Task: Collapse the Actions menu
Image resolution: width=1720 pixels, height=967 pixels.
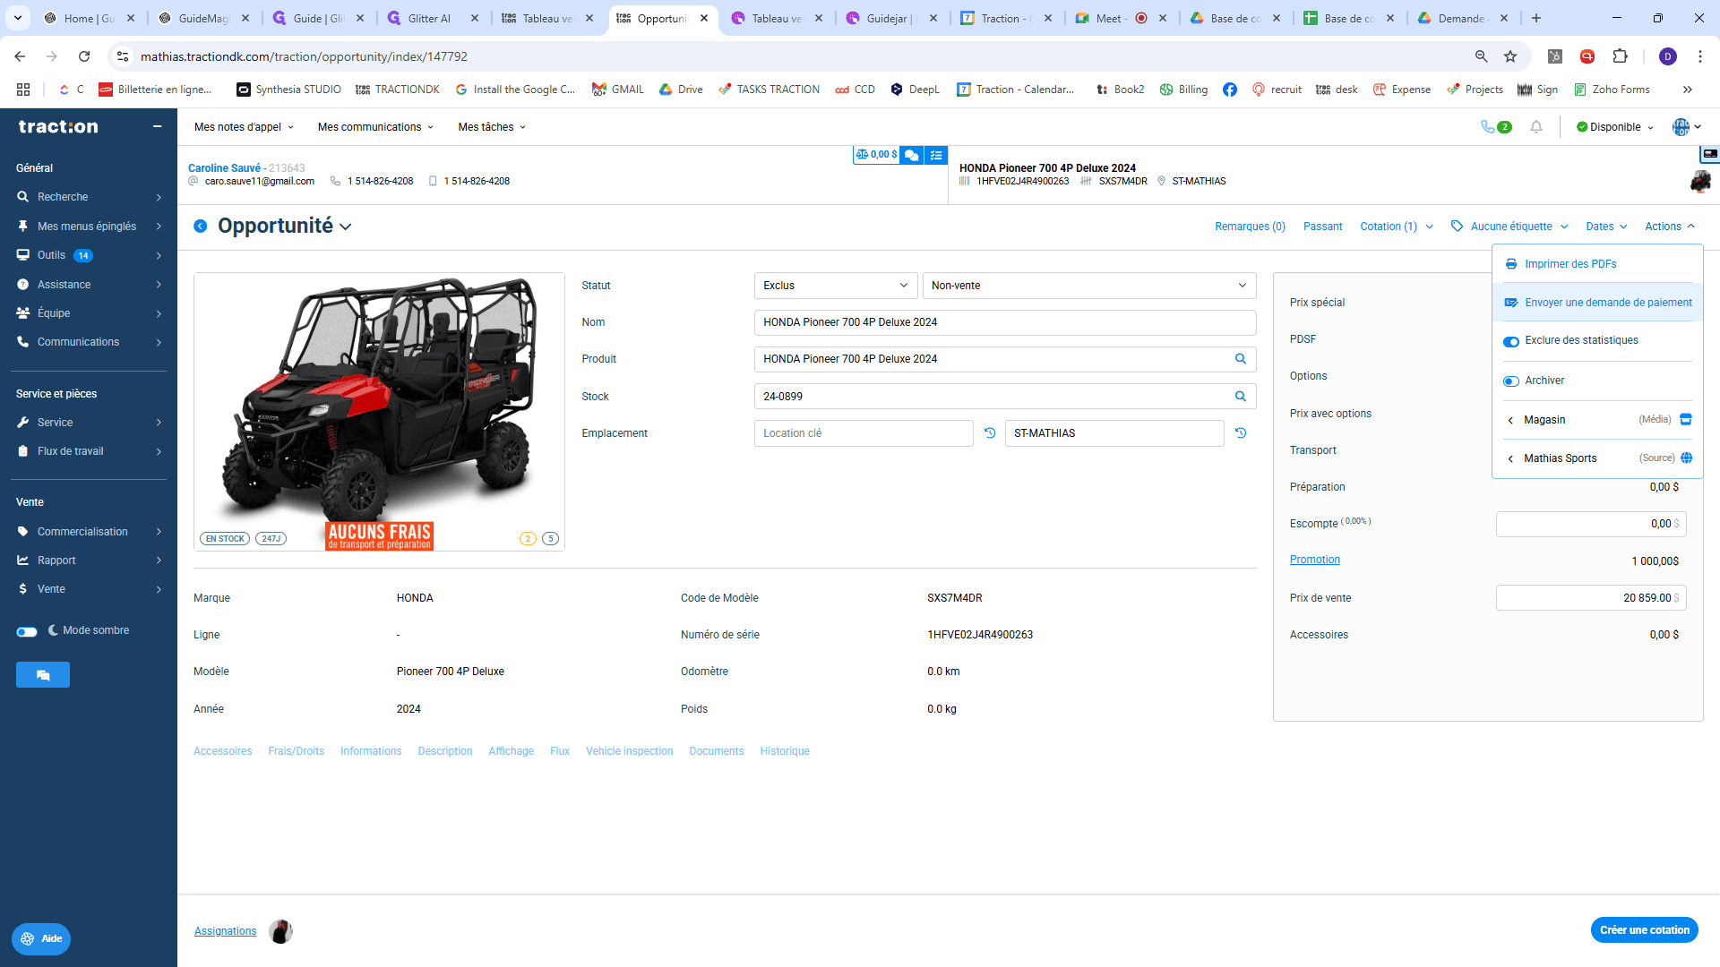Action: tap(1670, 227)
